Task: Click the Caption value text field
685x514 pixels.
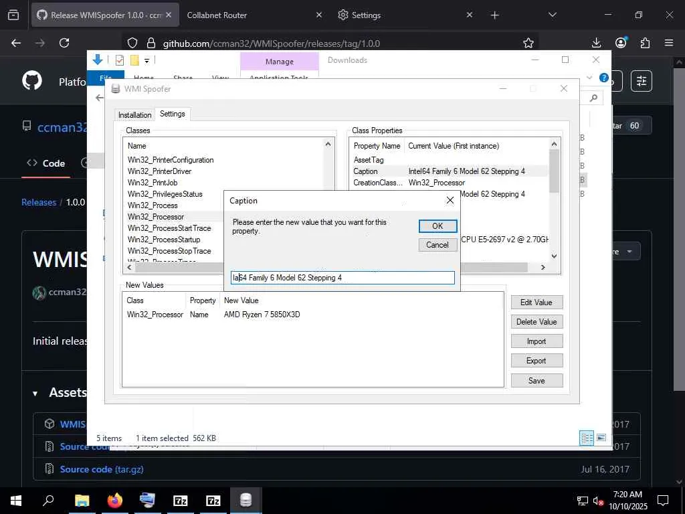Action: coord(342,278)
